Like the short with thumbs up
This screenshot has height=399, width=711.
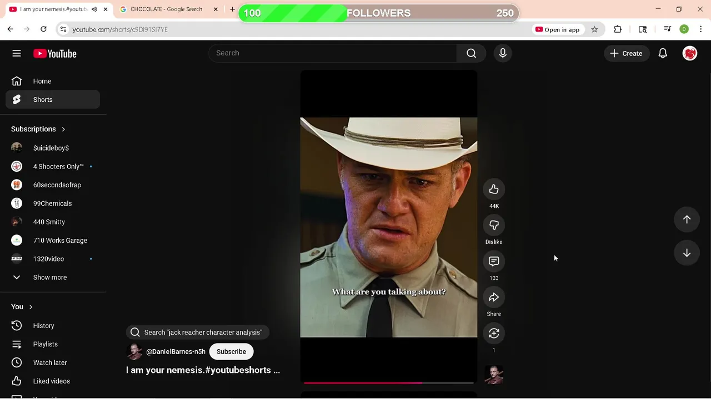pos(494,190)
